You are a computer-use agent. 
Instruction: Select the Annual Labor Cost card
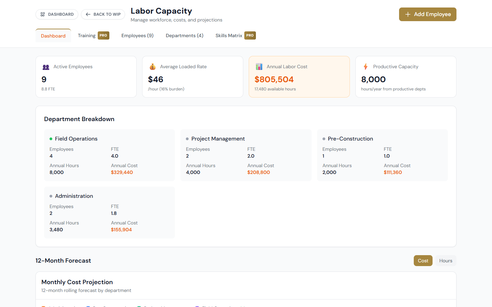point(299,77)
